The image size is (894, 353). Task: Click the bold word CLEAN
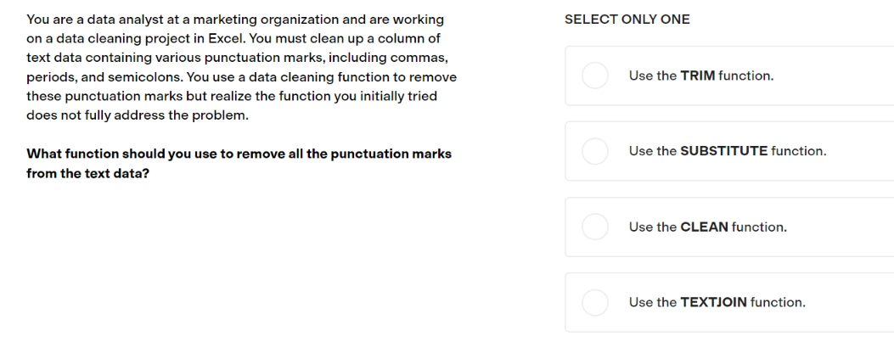point(704,227)
